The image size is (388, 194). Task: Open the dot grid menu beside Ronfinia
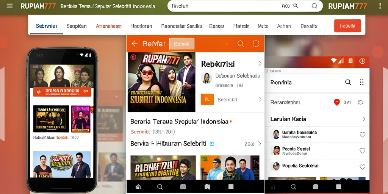pyautogui.click(x=362, y=82)
